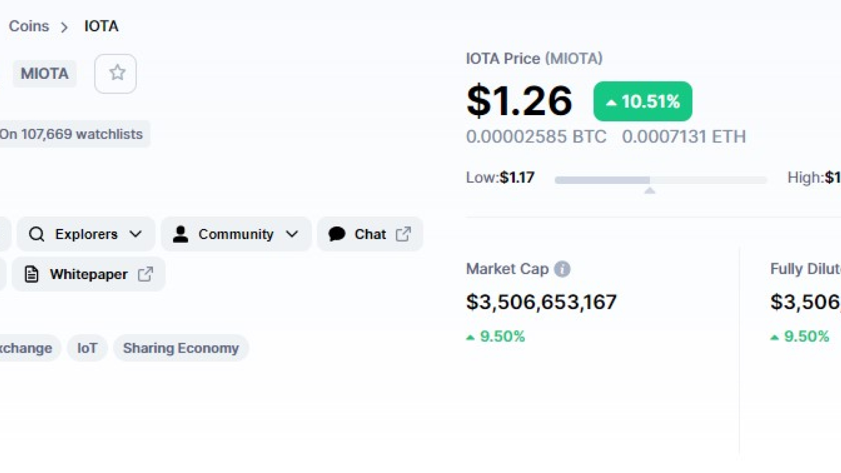Click the low-high price range bar

pyautogui.click(x=661, y=180)
